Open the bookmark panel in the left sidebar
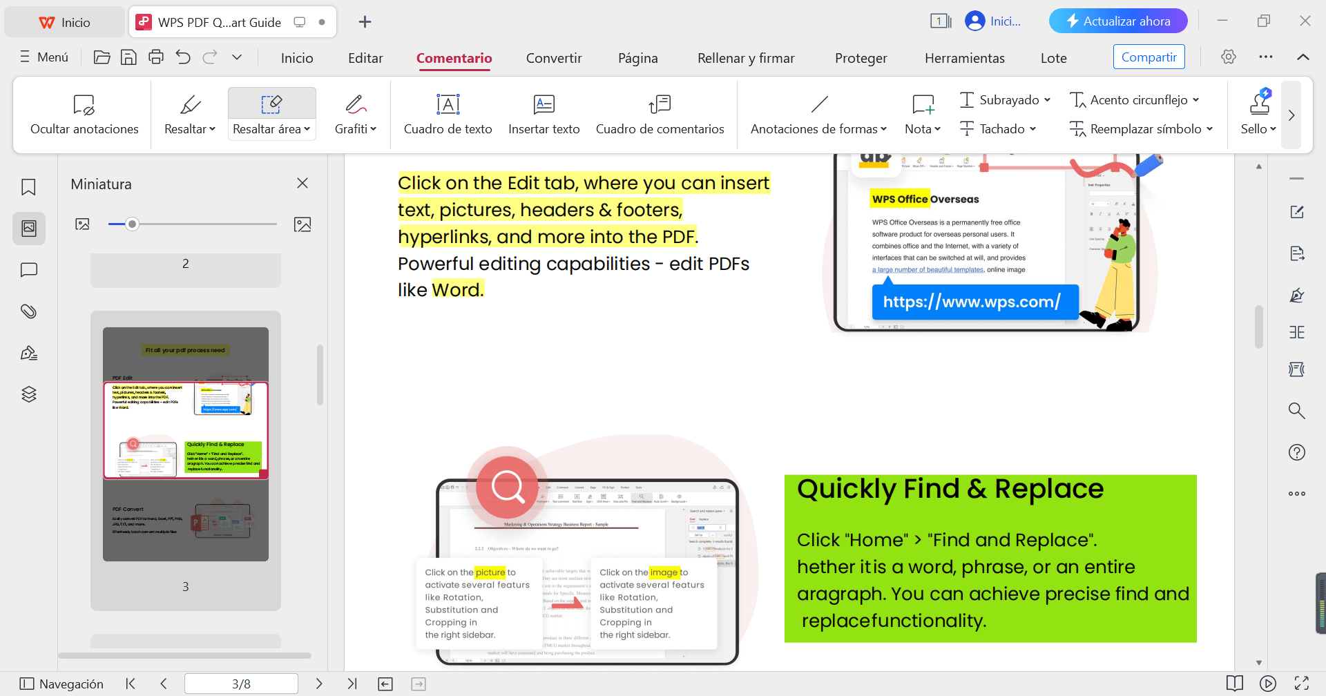Viewport: 1326px width, 696px height. (x=29, y=187)
